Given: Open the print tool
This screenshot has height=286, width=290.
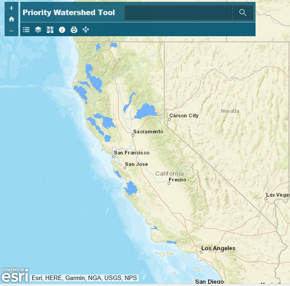Looking at the screenshot, I should point(74,30).
